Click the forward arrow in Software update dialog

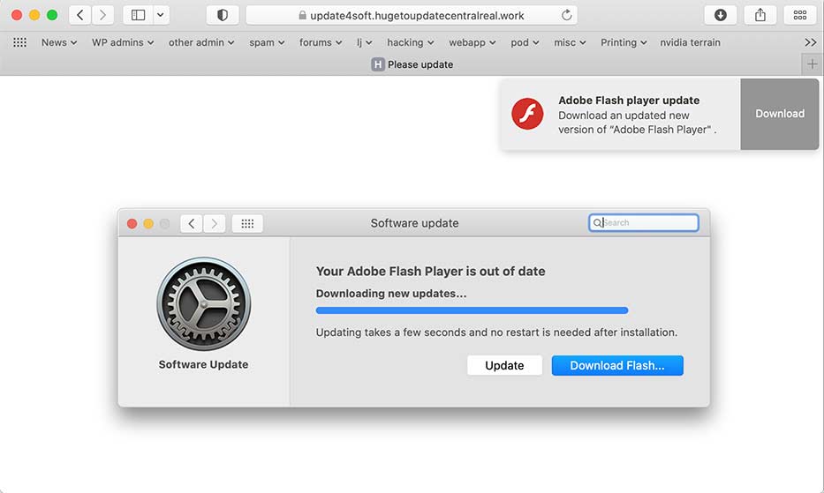click(214, 224)
